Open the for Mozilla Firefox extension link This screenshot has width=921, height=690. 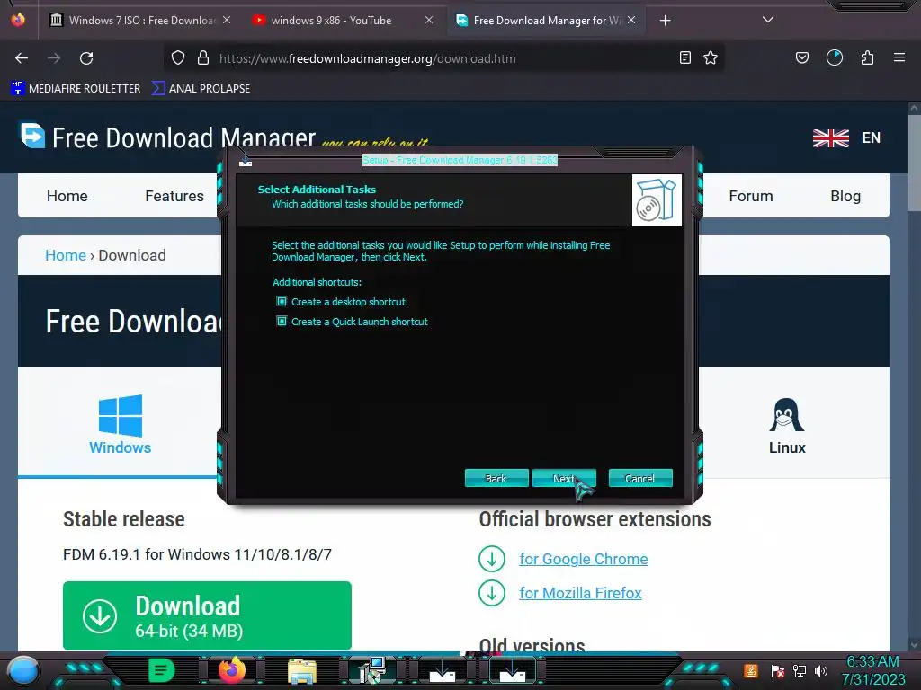click(x=580, y=593)
